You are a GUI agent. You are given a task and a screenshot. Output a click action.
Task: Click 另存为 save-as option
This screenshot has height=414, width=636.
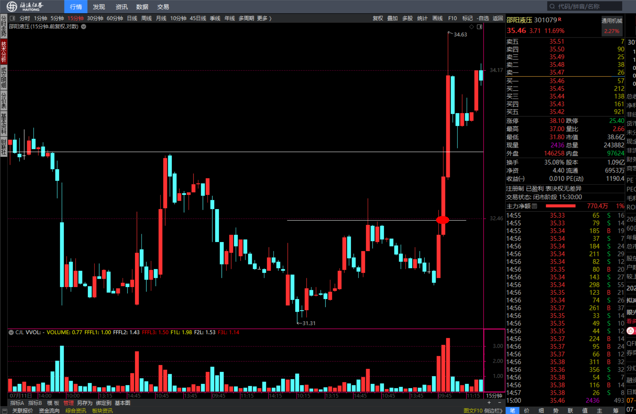tap(85, 403)
